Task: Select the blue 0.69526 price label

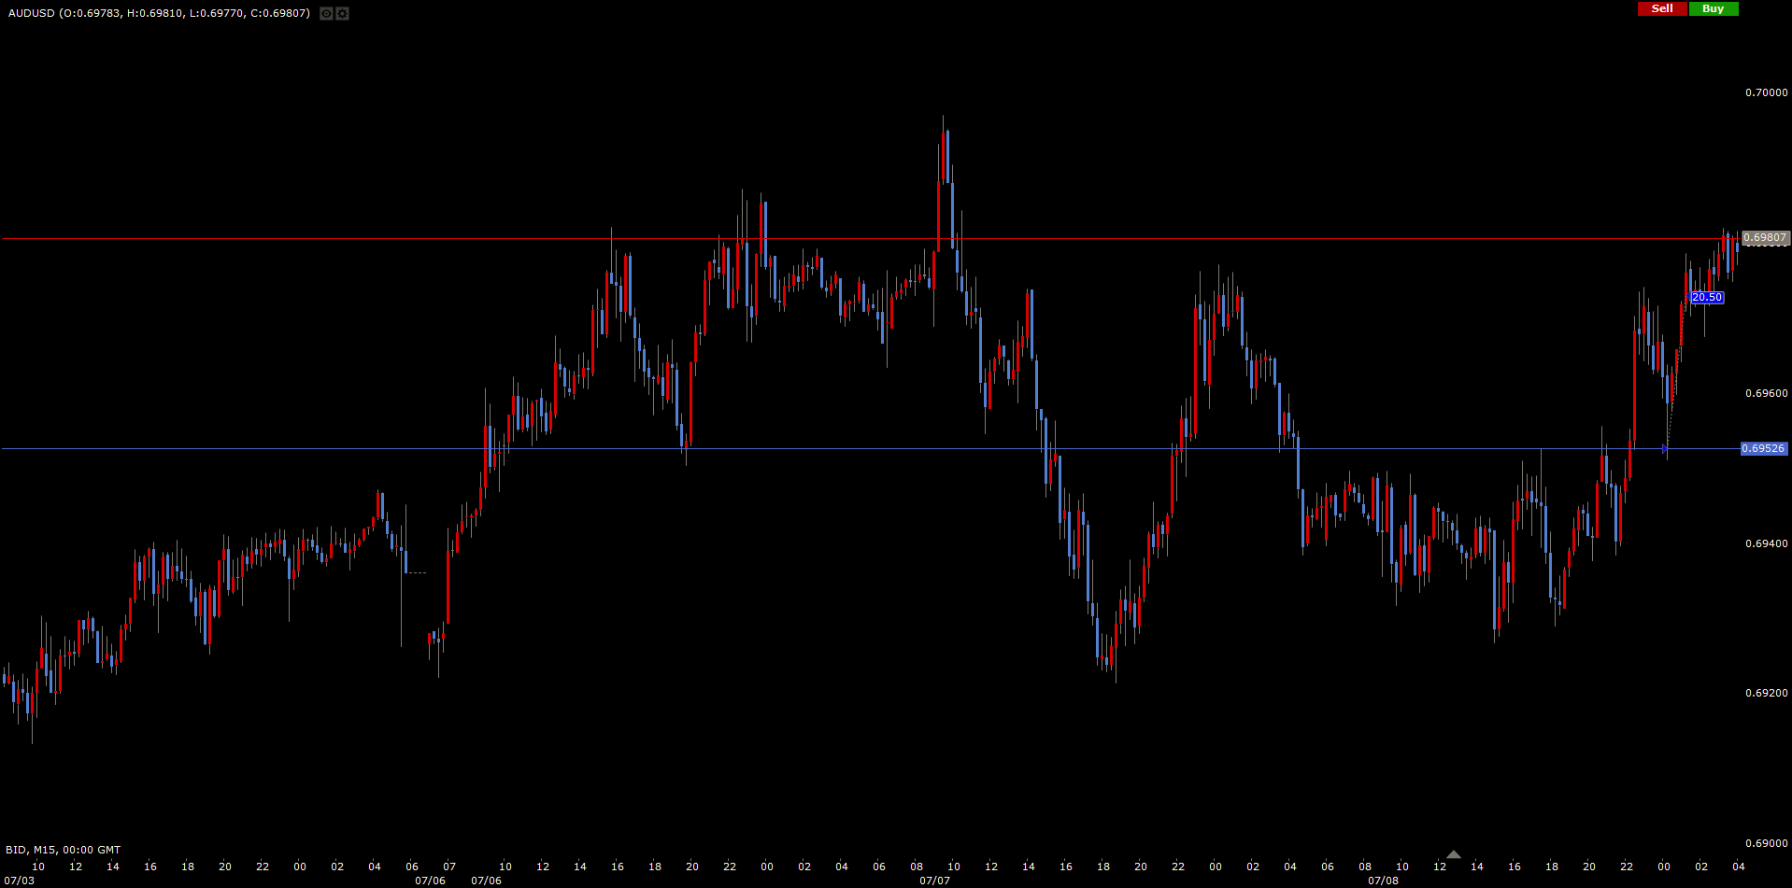Action: tap(1763, 449)
